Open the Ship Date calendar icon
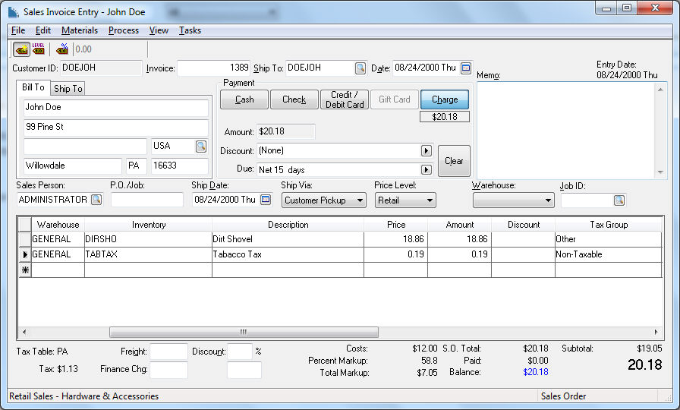680x410 pixels. click(x=266, y=200)
